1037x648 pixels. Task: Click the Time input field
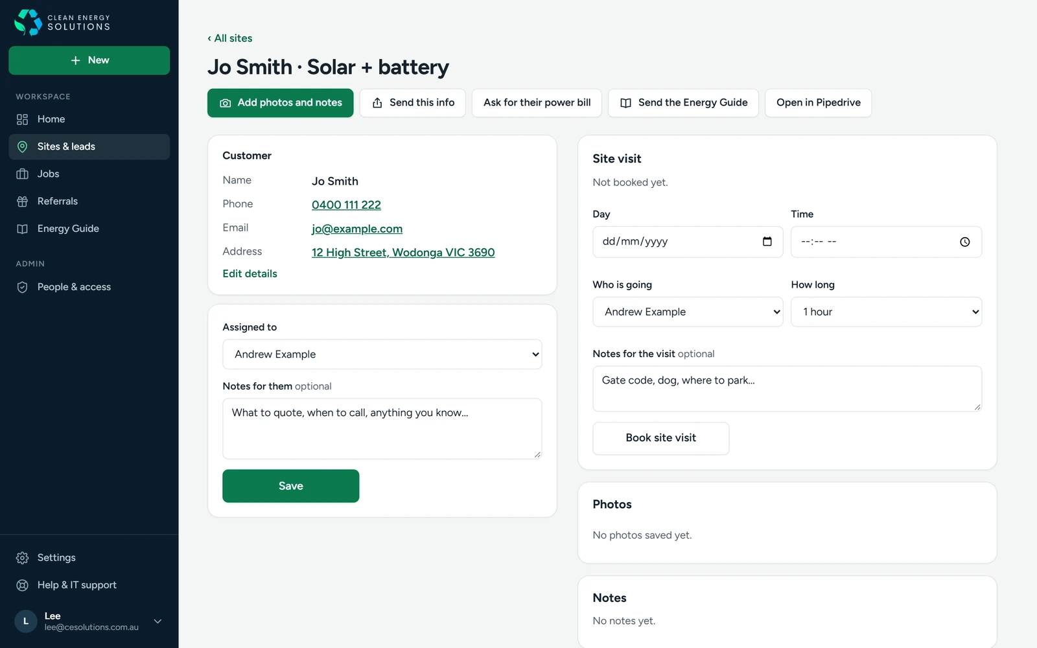click(886, 242)
